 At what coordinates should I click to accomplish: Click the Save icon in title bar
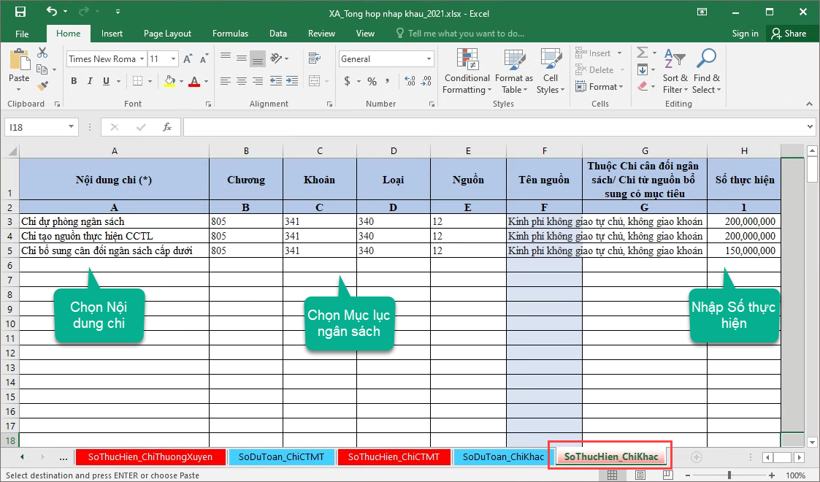pyautogui.click(x=20, y=12)
